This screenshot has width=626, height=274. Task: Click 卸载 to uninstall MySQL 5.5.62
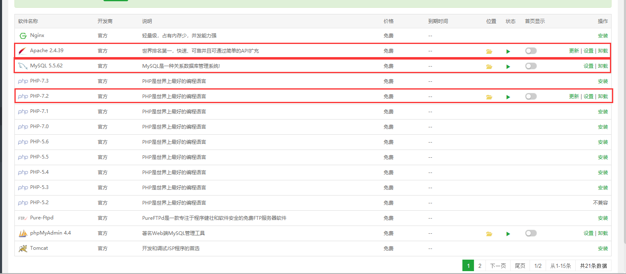(603, 66)
